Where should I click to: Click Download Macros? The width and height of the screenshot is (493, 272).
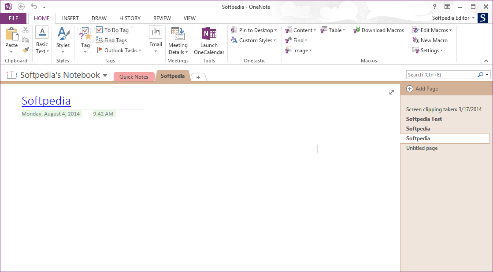(x=379, y=30)
